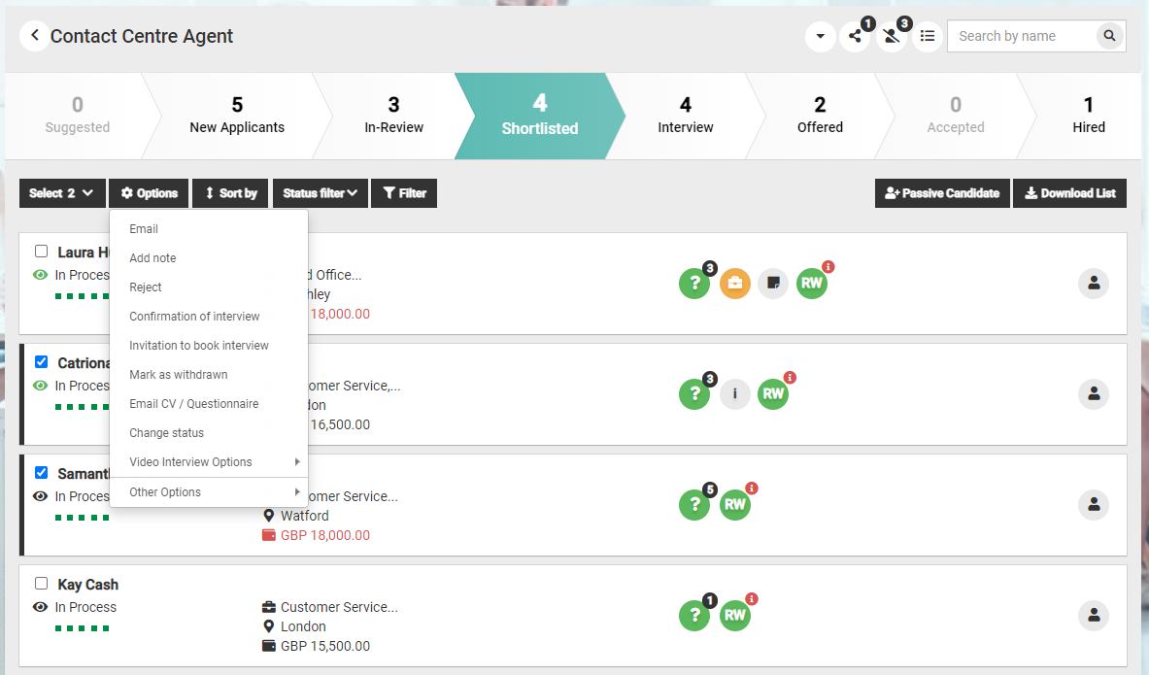This screenshot has height=675, width=1149.
Task: Open the RW badge on Kay Cash's row
Action: tap(735, 615)
